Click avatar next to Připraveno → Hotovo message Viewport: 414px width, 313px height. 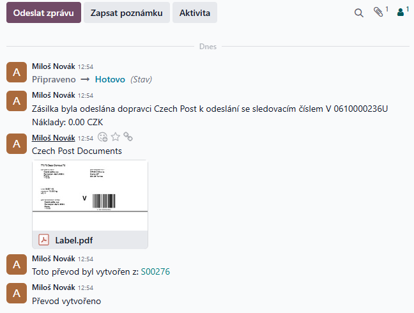click(x=17, y=73)
